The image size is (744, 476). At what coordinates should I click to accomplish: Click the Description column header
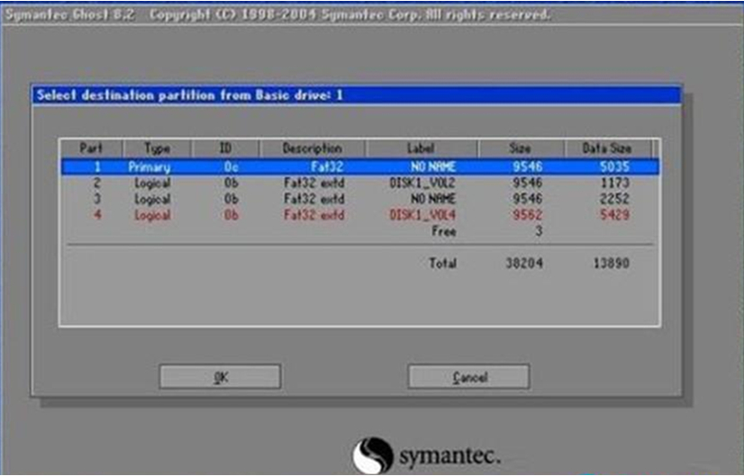(313, 148)
